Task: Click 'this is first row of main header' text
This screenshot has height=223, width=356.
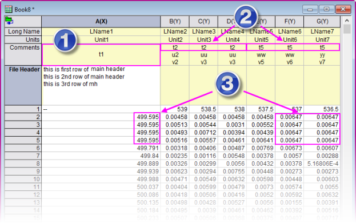Action: [84, 69]
